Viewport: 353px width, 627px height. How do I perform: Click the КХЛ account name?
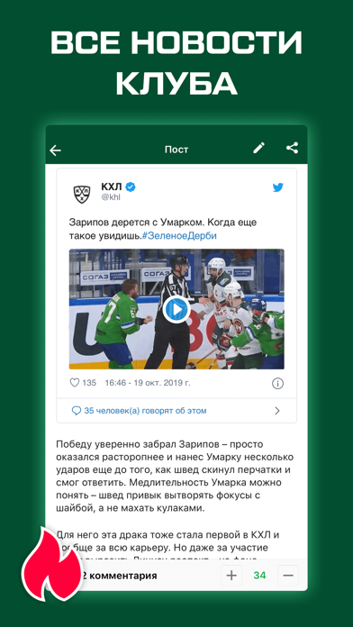tap(112, 186)
